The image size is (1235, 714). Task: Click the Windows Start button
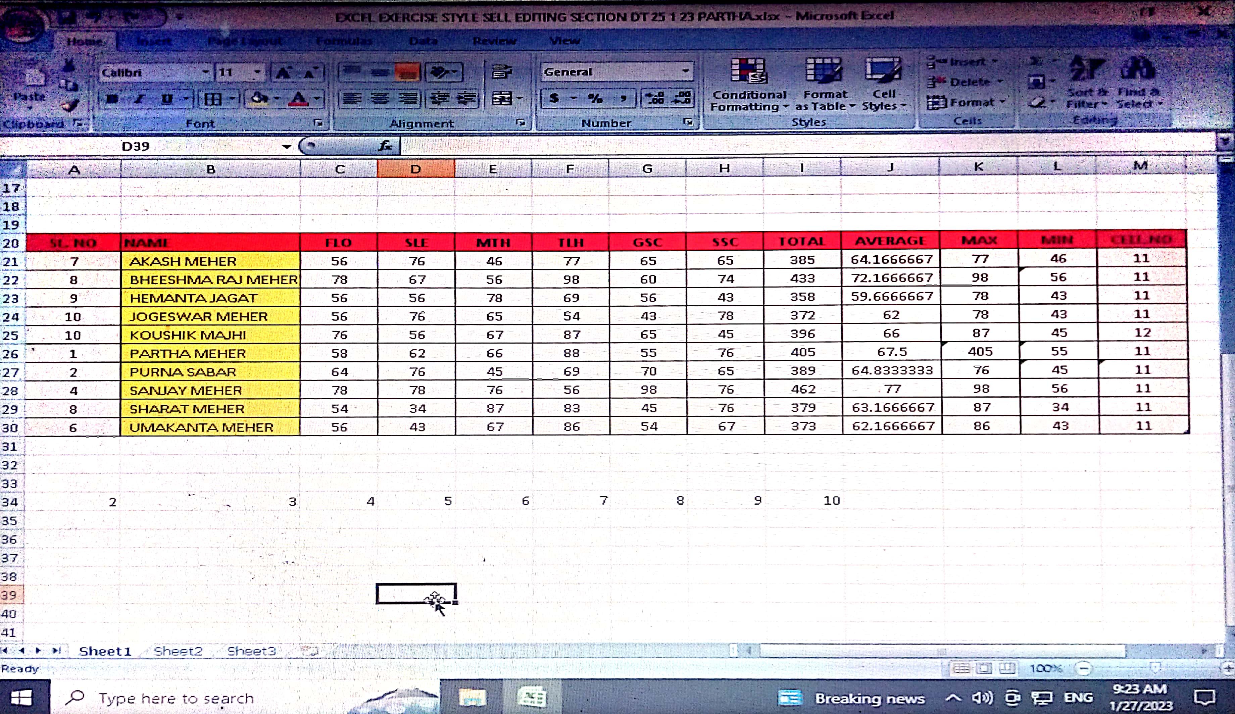pyautogui.click(x=21, y=697)
